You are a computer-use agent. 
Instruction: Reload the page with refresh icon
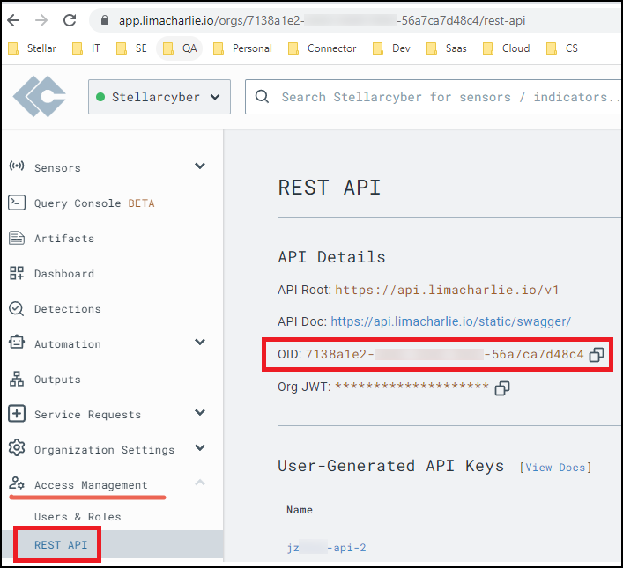tap(70, 20)
